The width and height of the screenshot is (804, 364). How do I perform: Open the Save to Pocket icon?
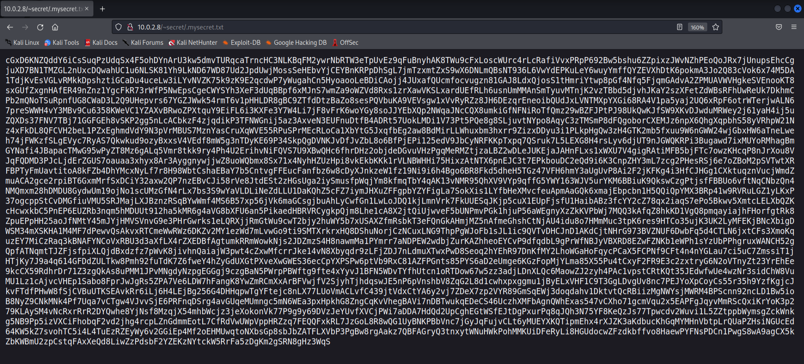coord(779,27)
